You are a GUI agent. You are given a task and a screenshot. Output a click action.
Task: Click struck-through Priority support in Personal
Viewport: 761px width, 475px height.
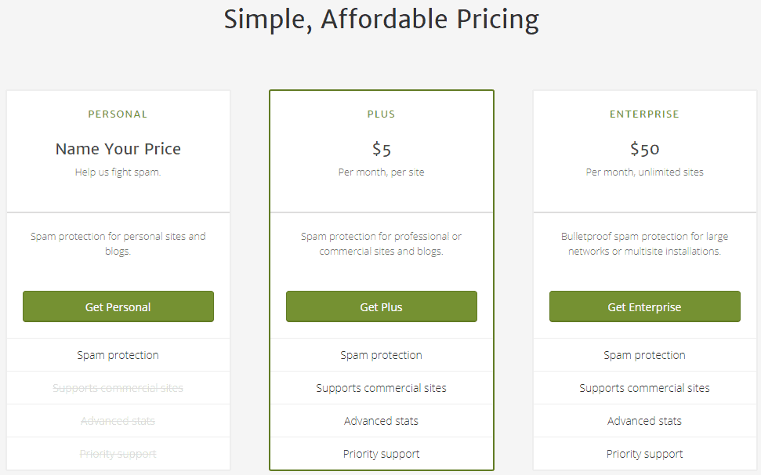(x=118, y=454)
